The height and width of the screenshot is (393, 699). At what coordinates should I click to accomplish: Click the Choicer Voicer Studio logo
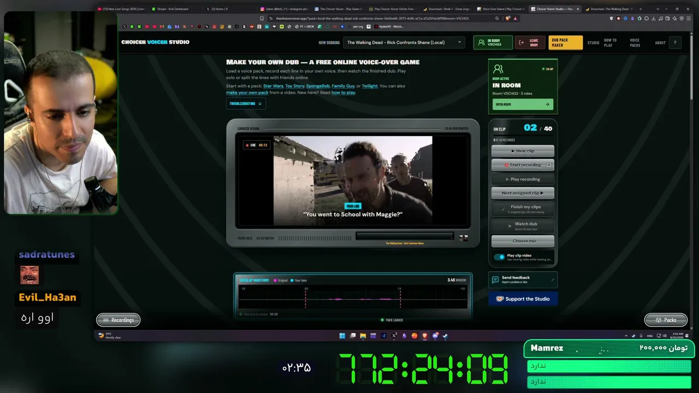155,42
